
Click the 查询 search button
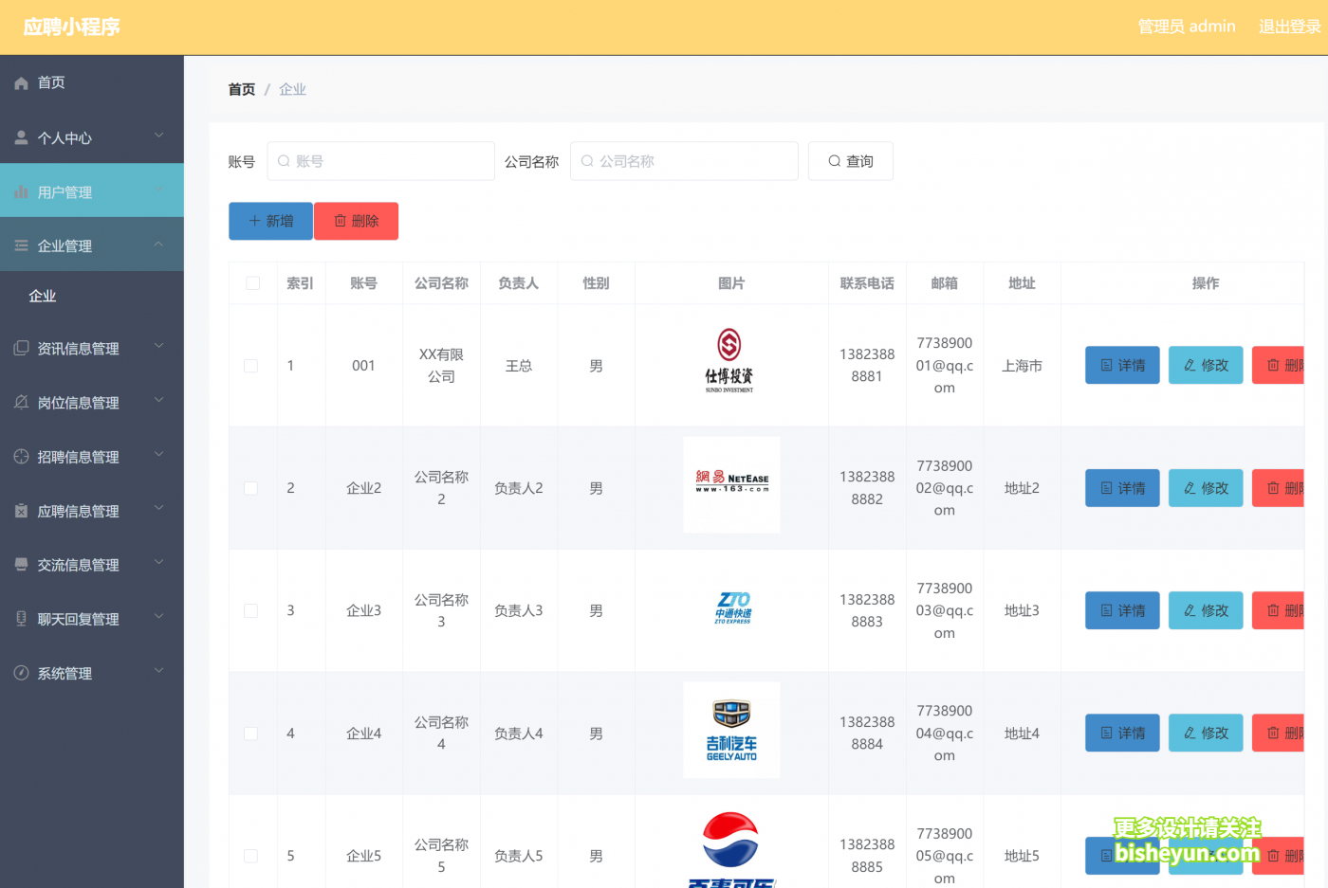point(850,161)
